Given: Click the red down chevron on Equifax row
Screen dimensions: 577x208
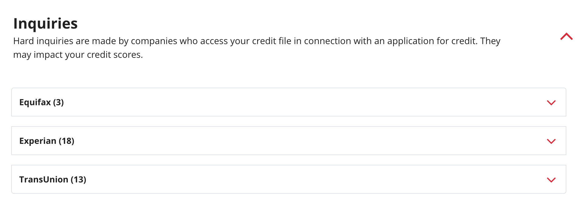Looking at the screenshot, I should (551, 102).
